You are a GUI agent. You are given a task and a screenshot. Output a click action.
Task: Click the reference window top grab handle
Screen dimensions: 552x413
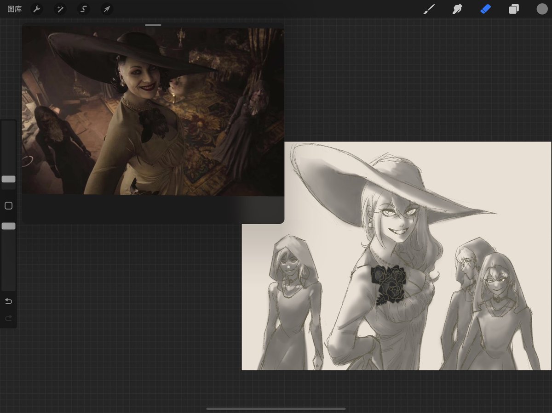click(x=153, y=25)
